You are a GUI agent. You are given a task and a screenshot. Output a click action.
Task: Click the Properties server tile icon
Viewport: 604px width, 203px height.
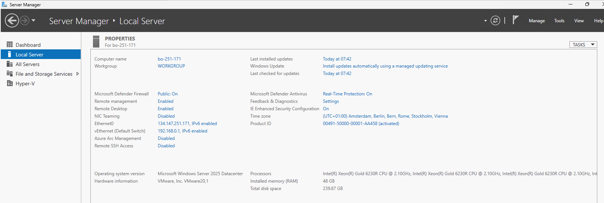tap(96, 42)
